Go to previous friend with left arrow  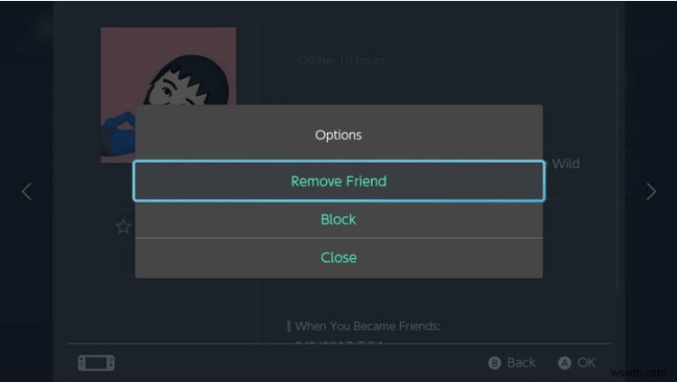click(x=26, y=191)
